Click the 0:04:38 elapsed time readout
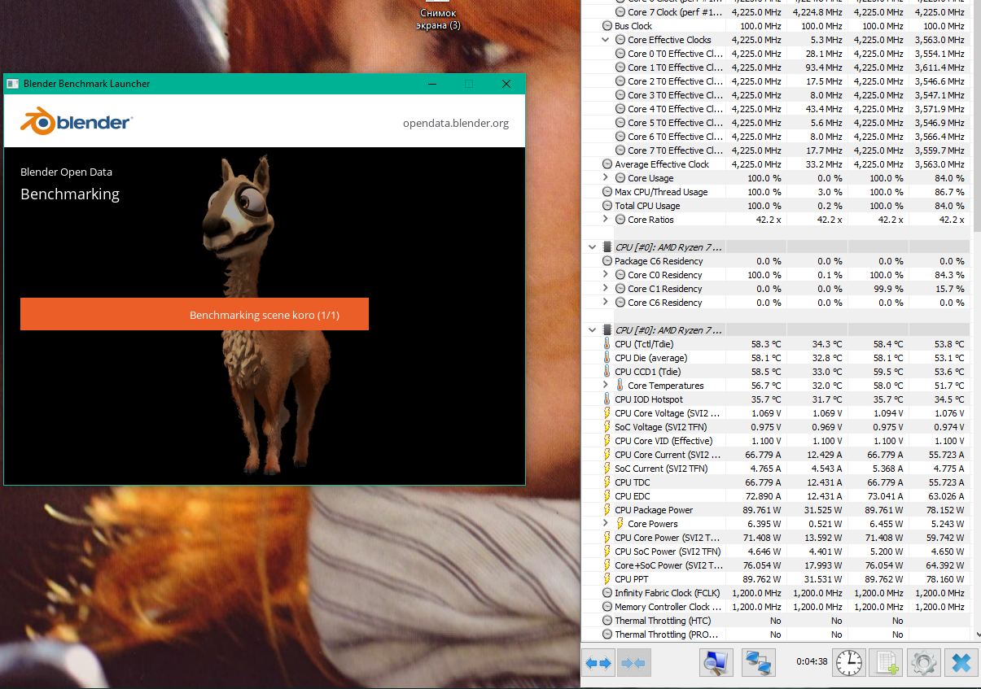This screenshot has width=981, height=689. pos(812,661)
